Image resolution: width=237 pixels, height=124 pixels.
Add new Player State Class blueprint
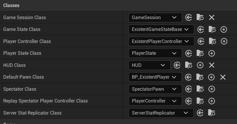click(x=212, y=53)
